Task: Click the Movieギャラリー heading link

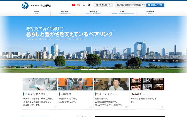Action: [142, 94]
